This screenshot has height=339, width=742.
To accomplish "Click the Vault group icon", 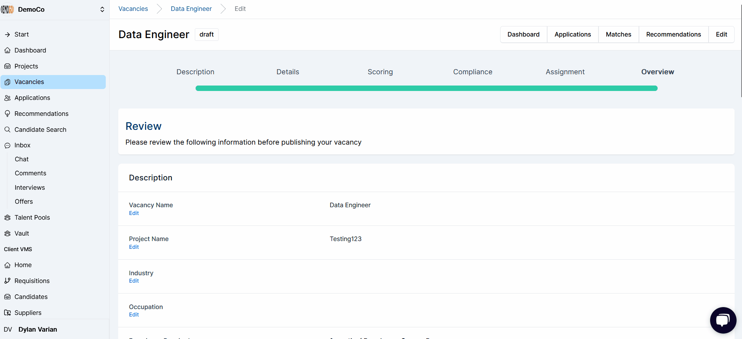I will point(7,234).
